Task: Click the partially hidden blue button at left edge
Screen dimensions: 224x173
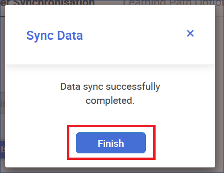Action: pyautogui.click(x=2, y=150)
